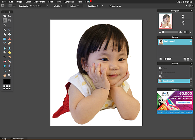Open the Filter menu

51,2
